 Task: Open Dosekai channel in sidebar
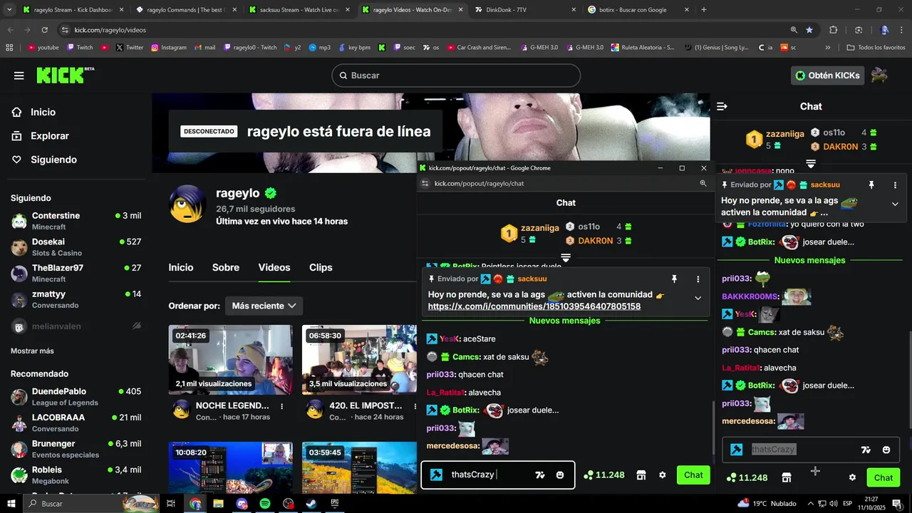(x=76, y=247)
